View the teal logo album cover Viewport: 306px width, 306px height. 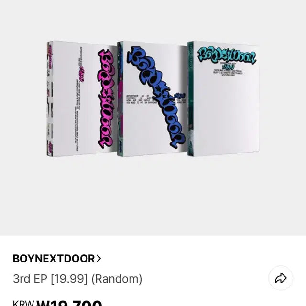click(x=223, y=98)
